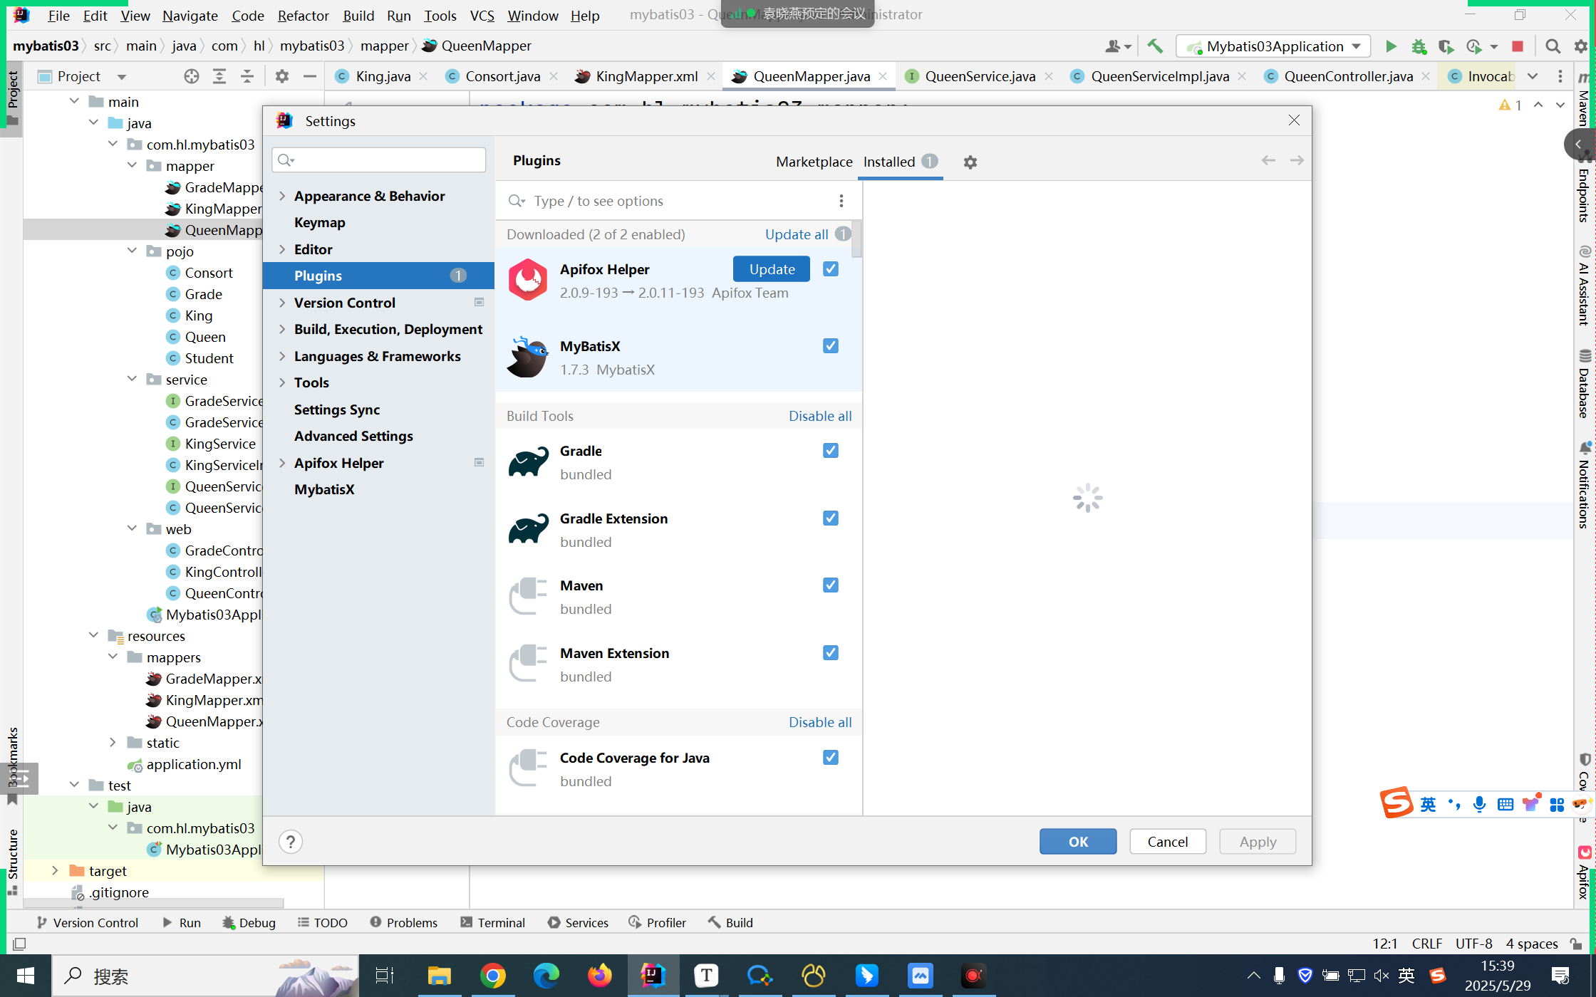The image size is (1596, 997).
Task: Expand the target folder in Project tree
Action: pos(55,870)
